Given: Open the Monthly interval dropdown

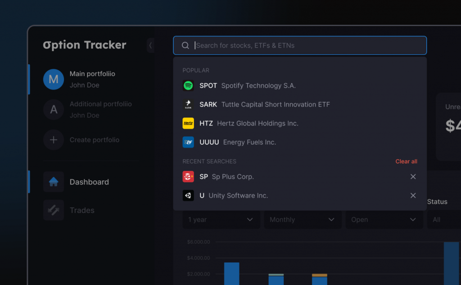Looking at the screenshot, I should click(303, 219).
